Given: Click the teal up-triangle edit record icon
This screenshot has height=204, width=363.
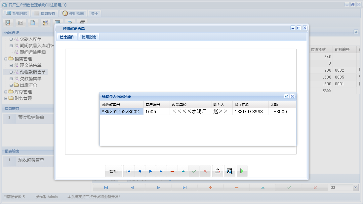Looking at the screenshot, I should tap(183, 171).
